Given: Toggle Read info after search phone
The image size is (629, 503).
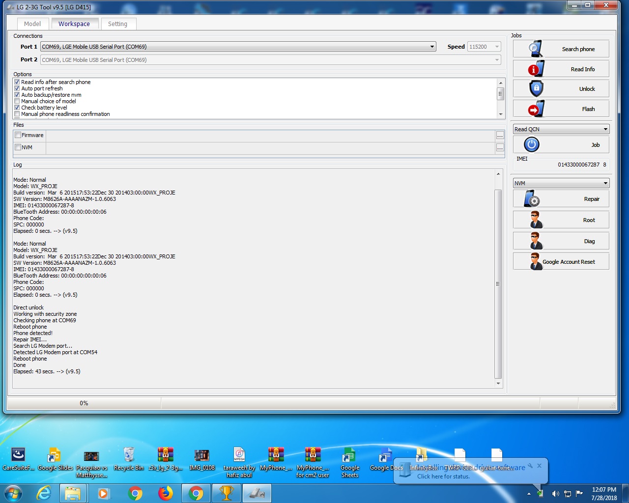Looking at the screenshot, I should (x=17, y=82).
